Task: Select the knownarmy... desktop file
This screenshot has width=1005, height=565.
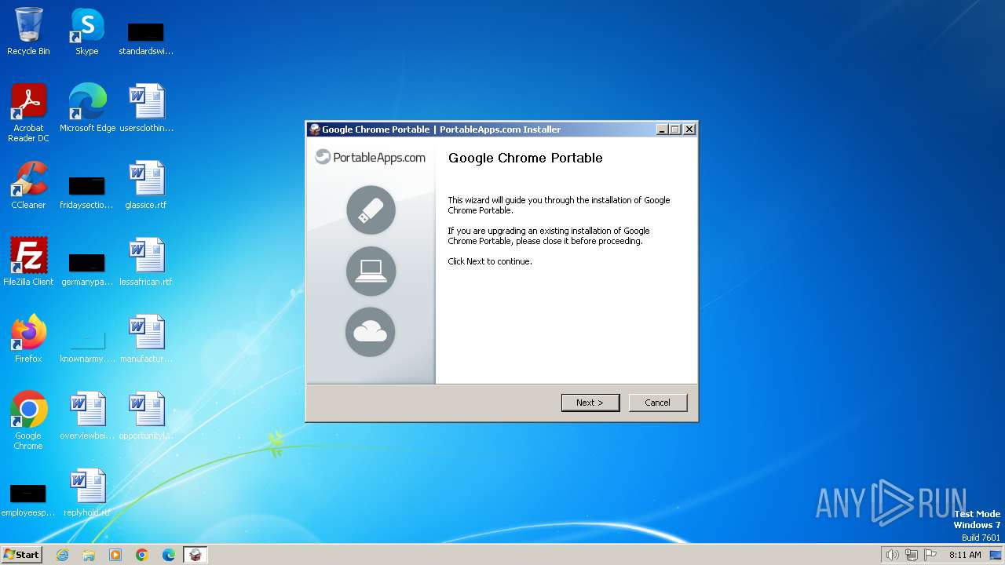Action: coord(87,345)
